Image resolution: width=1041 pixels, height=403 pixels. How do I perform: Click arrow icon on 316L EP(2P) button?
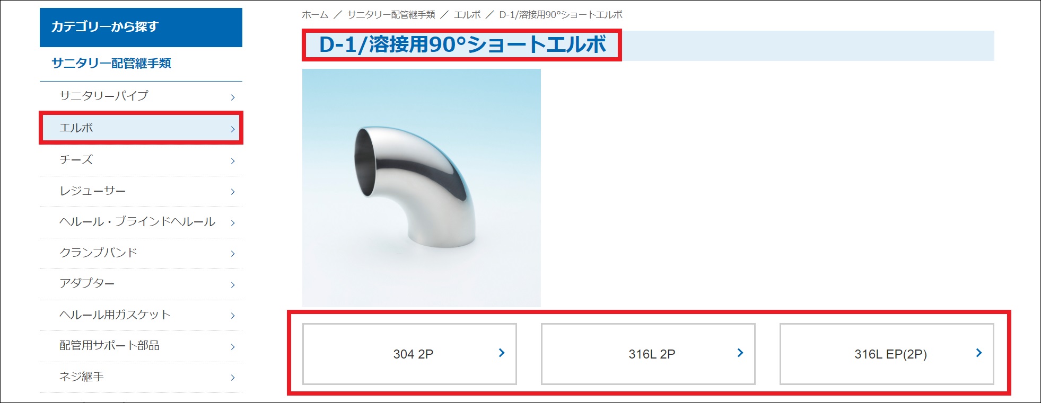pos(979,353)
